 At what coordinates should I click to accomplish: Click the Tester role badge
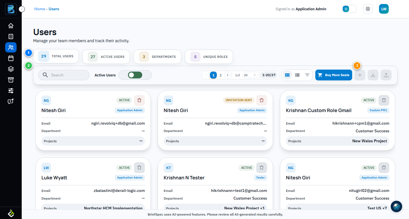(260, 177)
